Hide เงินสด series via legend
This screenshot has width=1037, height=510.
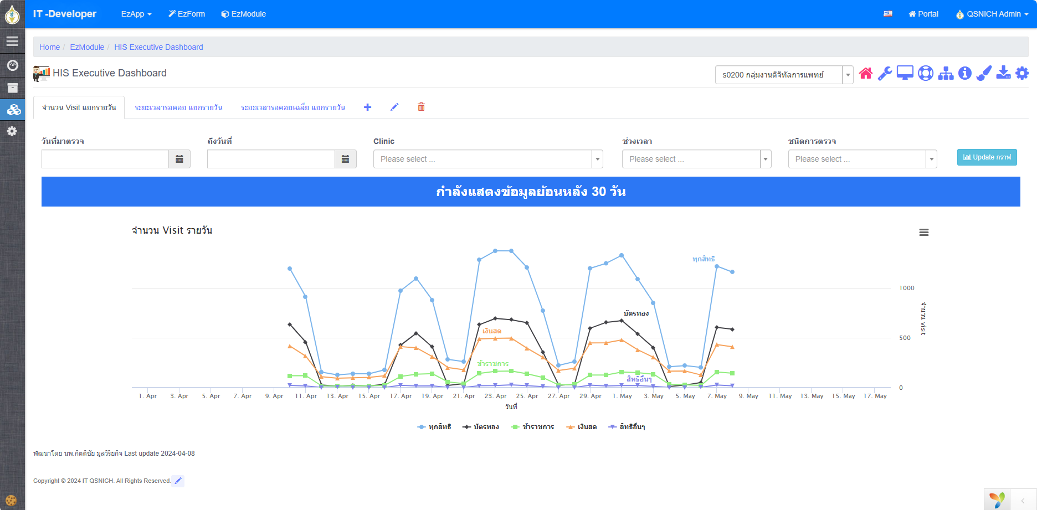coord(582,427)
